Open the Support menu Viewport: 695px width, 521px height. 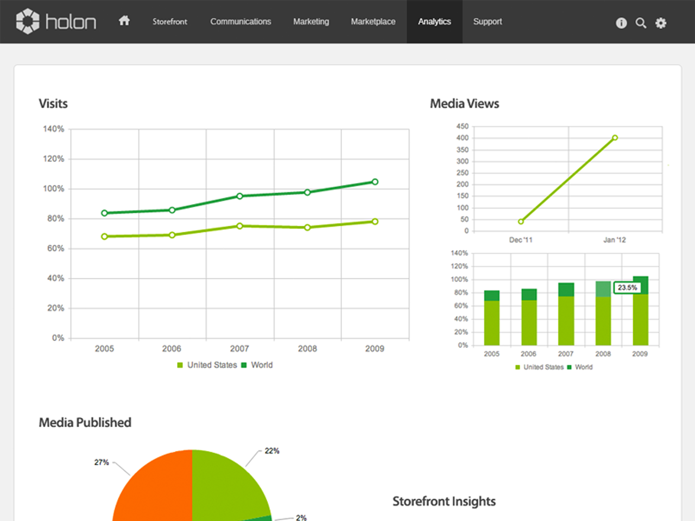click(x=488, y=22)
